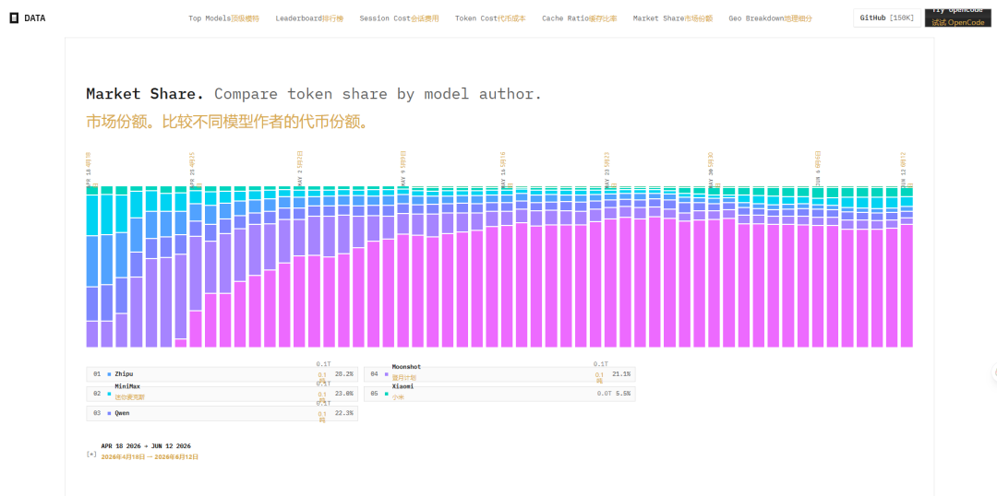Click the MAY 9 axis marker
This screenshot has width=997, height=496.
pyautogui.click(x=403, y=169)
